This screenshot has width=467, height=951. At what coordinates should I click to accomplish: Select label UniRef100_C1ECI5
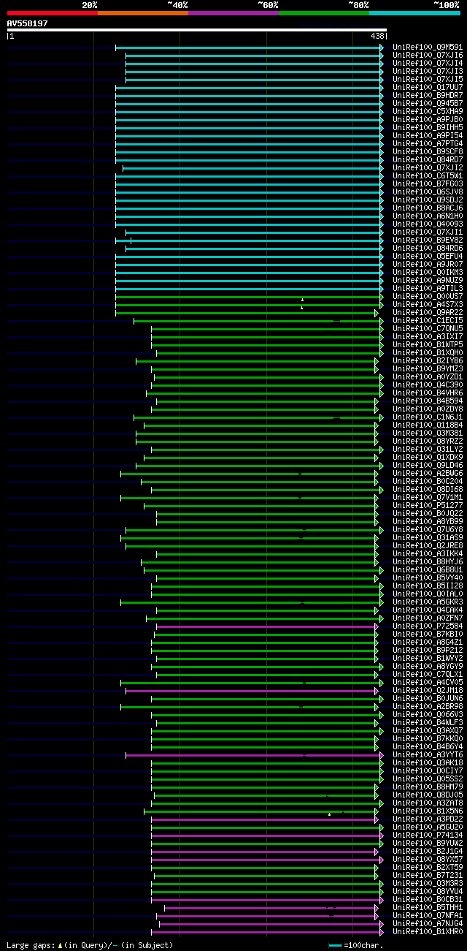coord(428,321)
